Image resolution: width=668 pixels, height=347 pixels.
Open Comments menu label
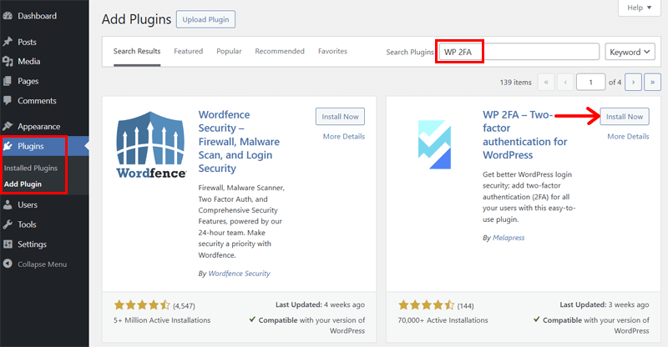click(x=37, y=100)
